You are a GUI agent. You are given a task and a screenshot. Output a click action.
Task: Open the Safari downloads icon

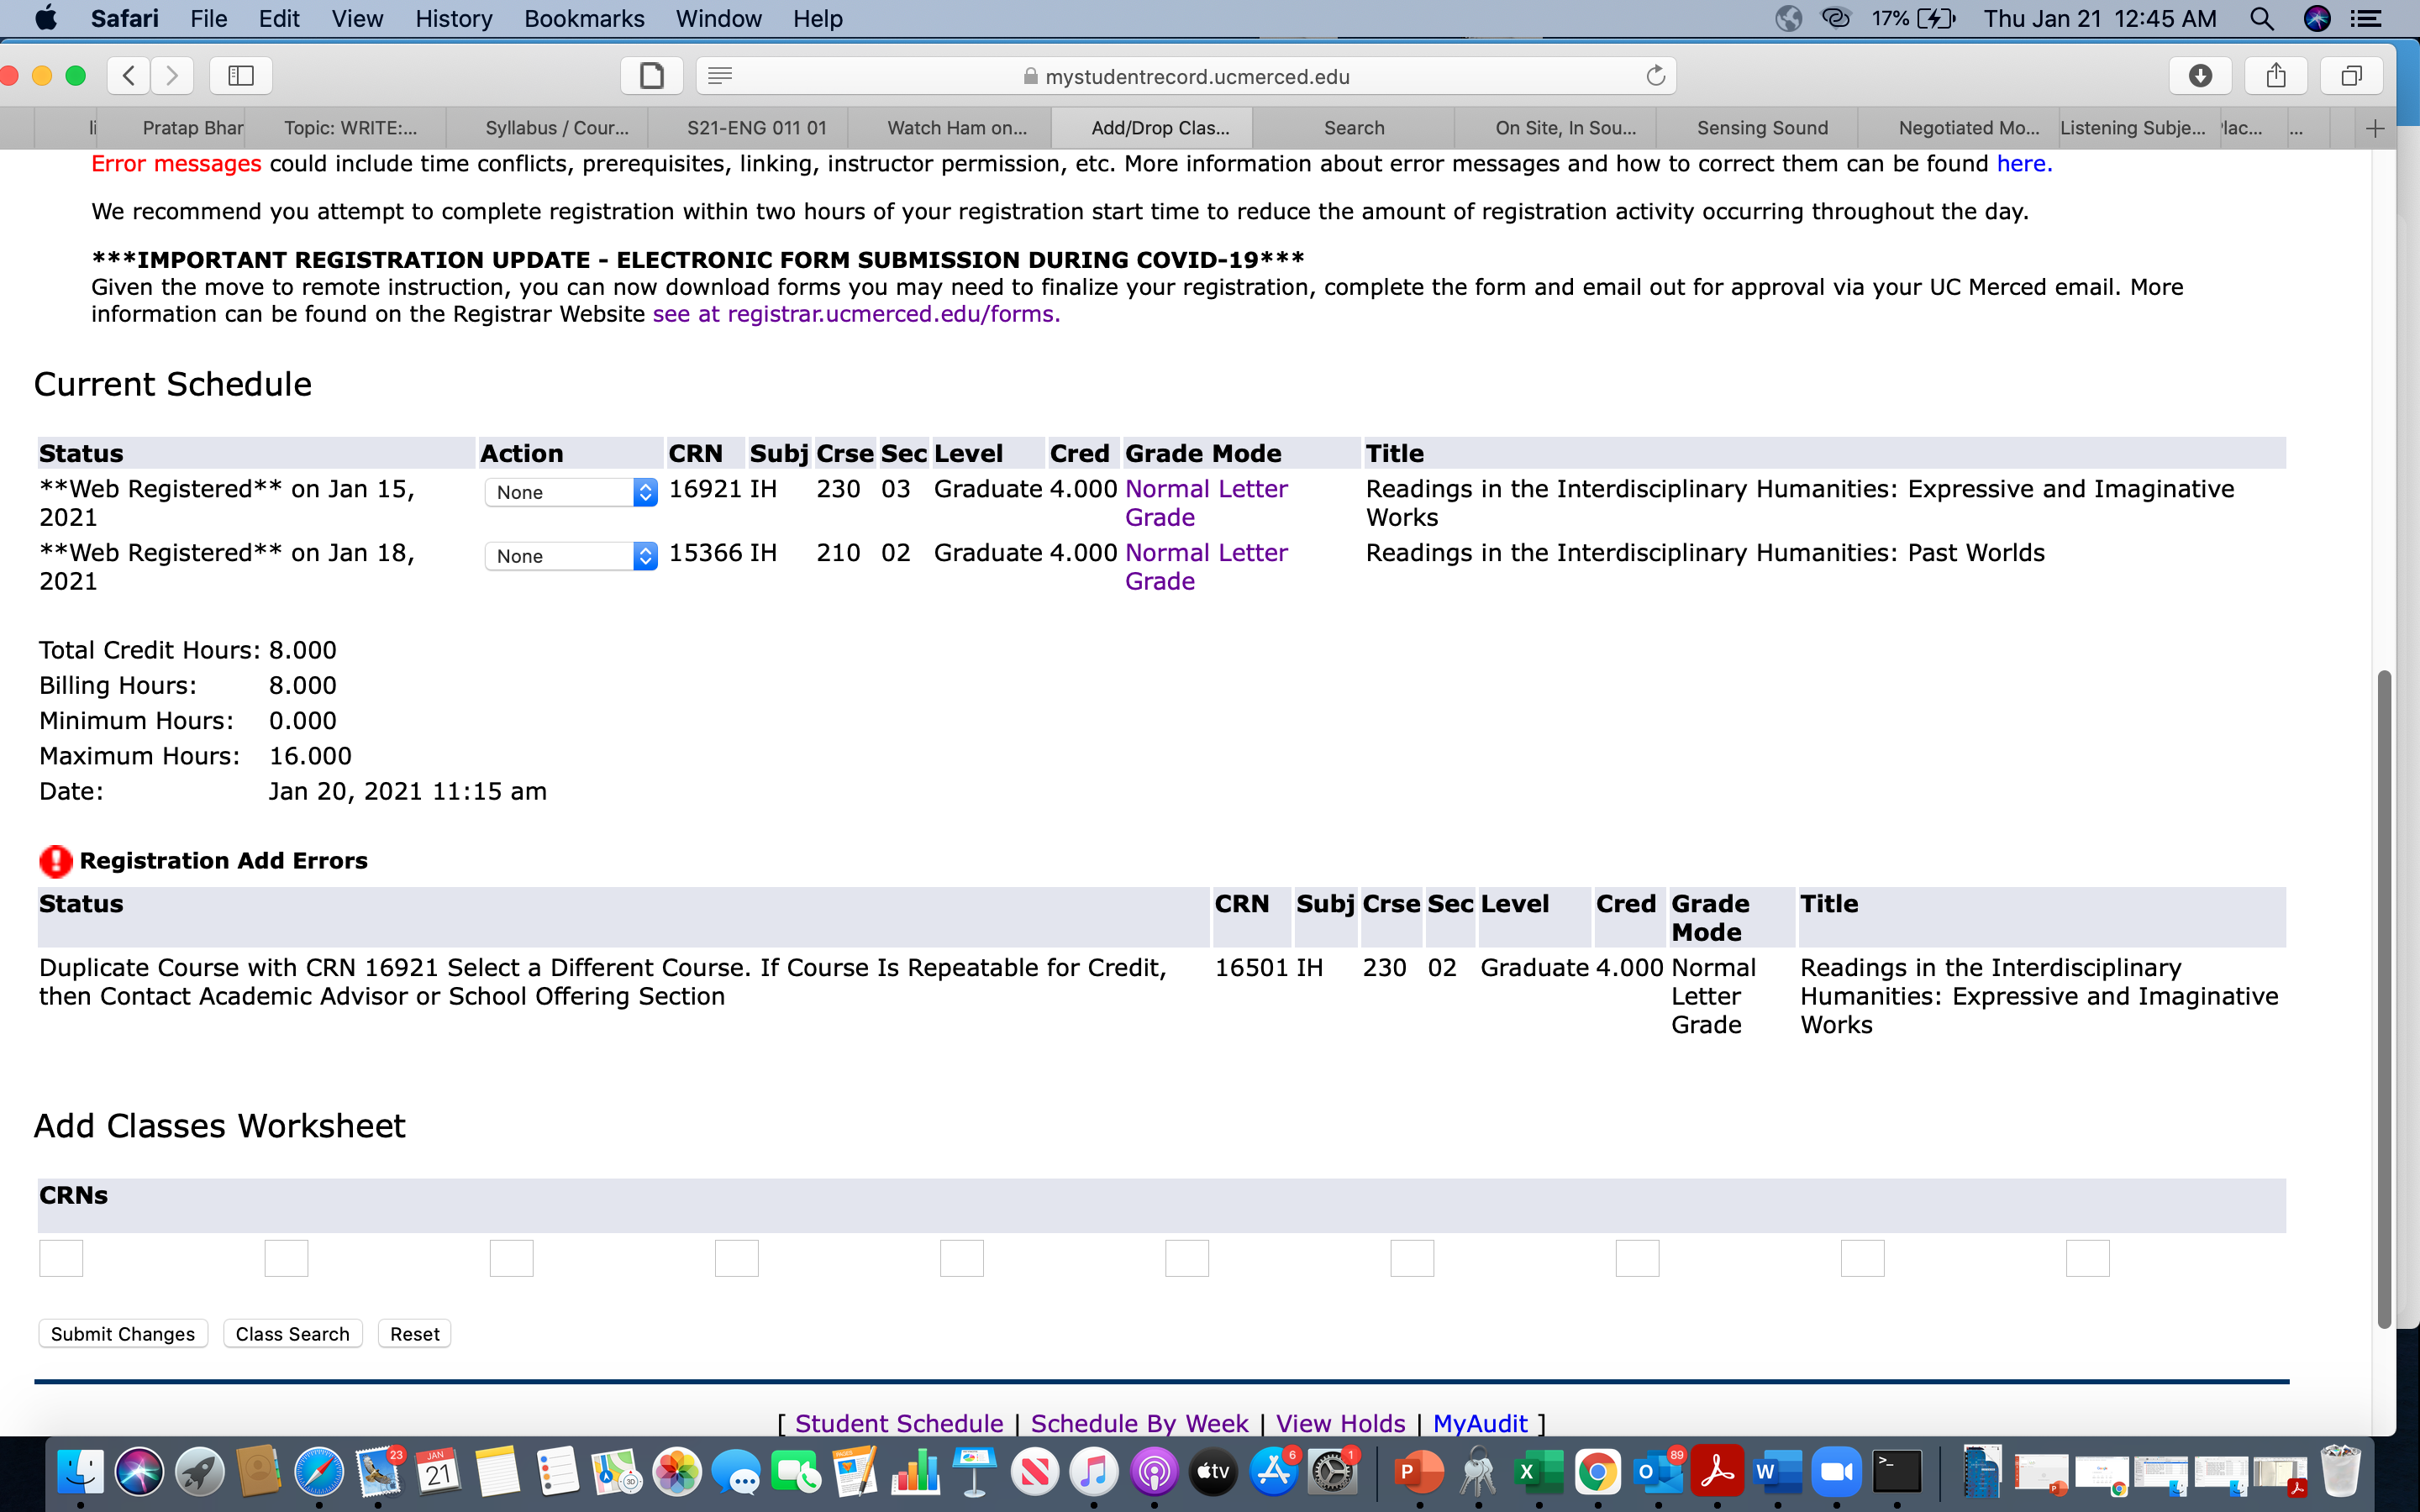(2200, 76)
